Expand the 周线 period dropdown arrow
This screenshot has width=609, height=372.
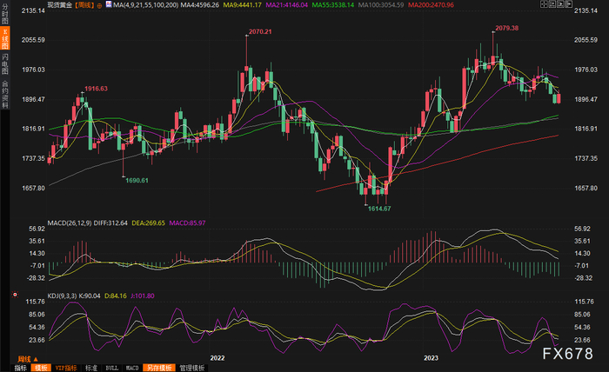[x=36, y=359]
